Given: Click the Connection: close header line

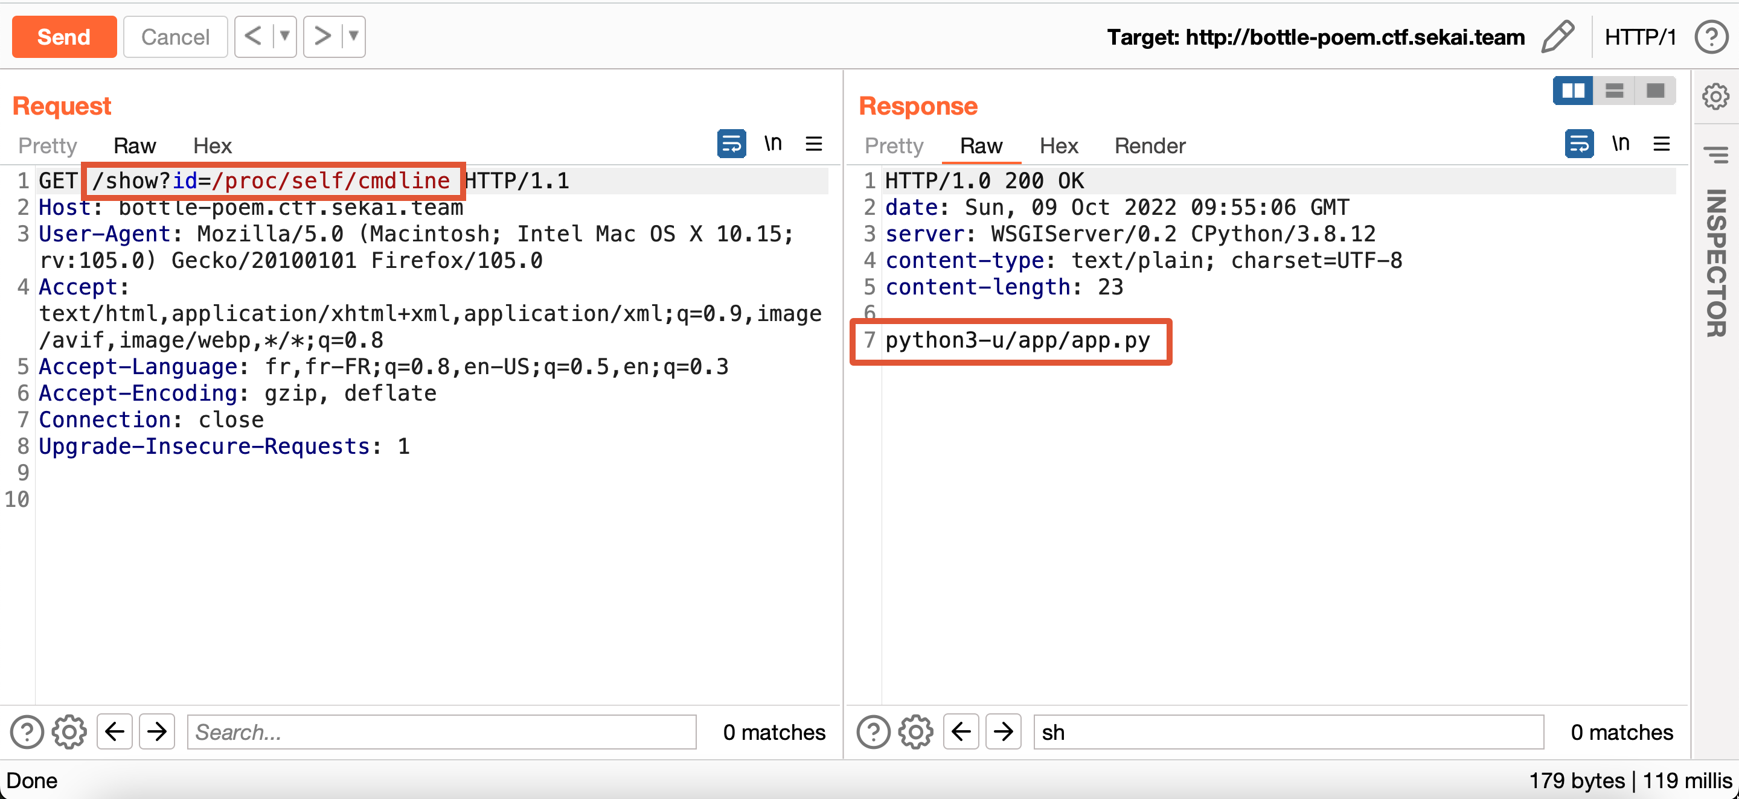Looking at the screenshot, I should [151, 420].
